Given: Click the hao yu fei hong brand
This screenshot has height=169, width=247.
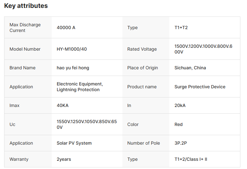Looking at the screenshot, I should pyautogui.click(x=73, y=68).
